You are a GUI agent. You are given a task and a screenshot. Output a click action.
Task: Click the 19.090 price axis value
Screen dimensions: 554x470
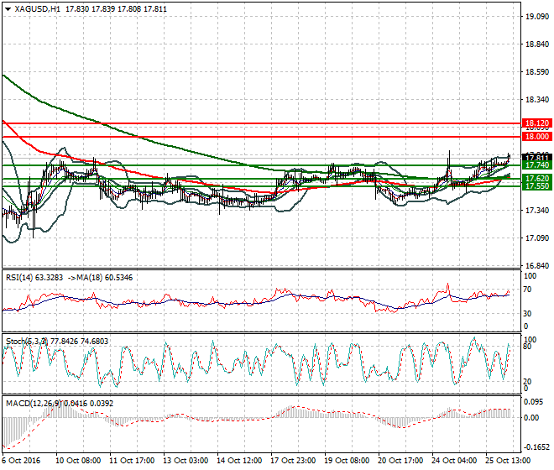point(537,17)
